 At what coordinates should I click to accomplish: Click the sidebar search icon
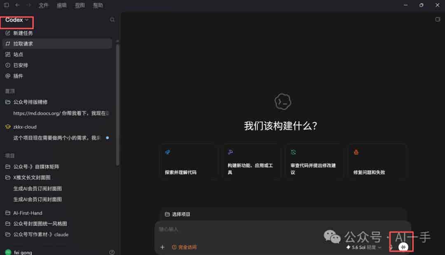112,20
